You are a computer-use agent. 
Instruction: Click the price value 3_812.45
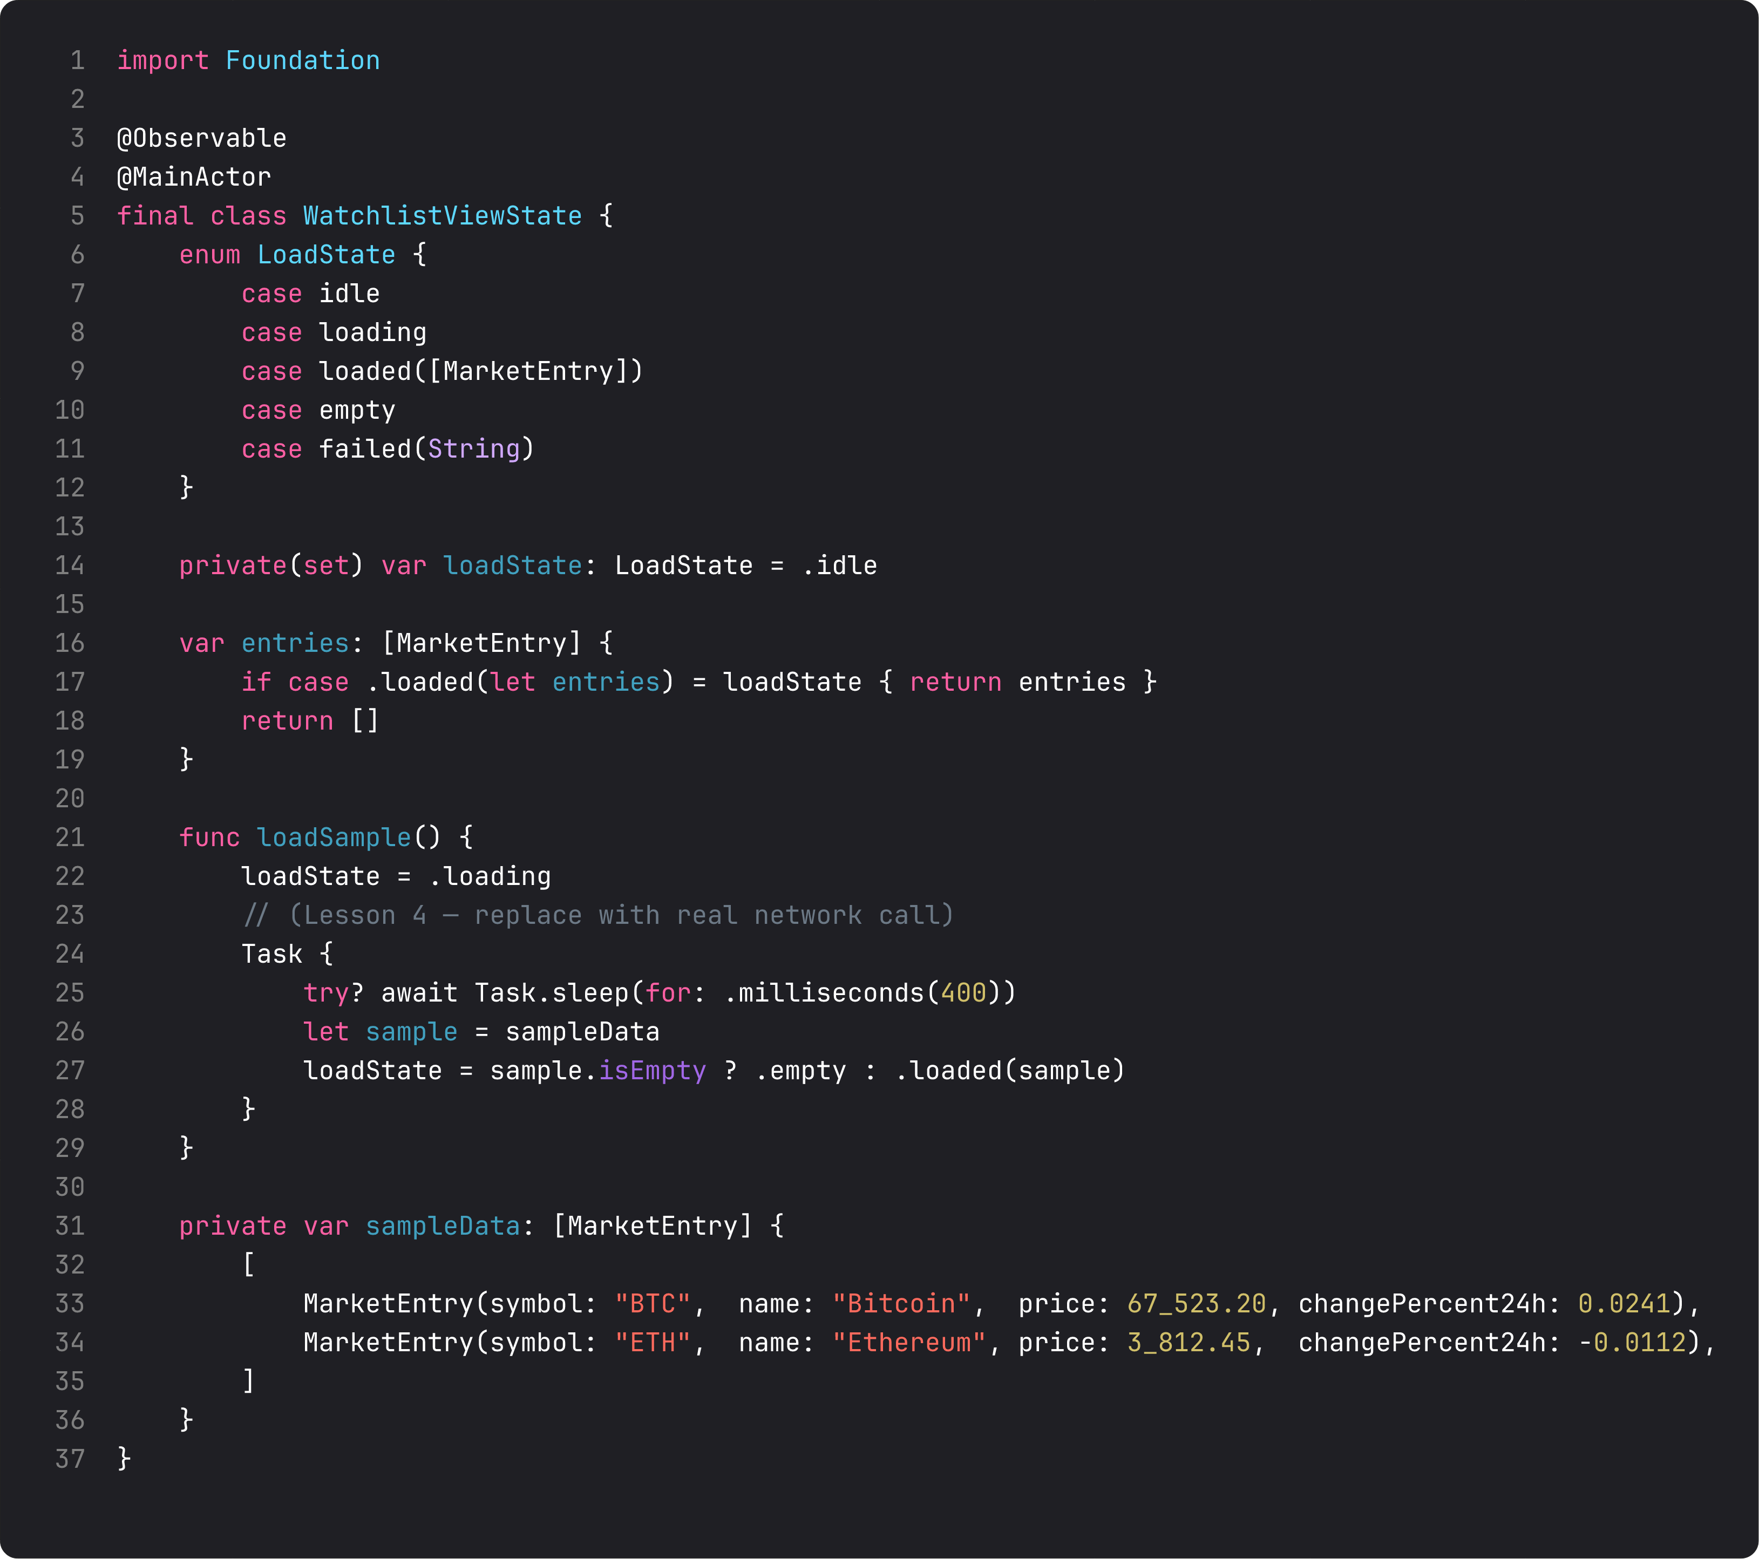pos(1188,1342)
